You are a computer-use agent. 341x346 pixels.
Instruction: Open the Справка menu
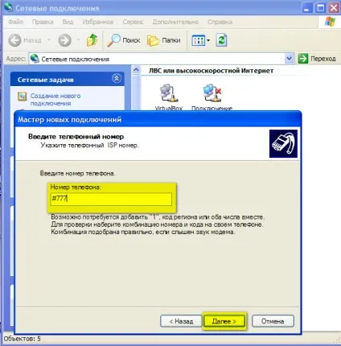(220, 22)
